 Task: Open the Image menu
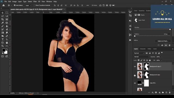[14, 2]
